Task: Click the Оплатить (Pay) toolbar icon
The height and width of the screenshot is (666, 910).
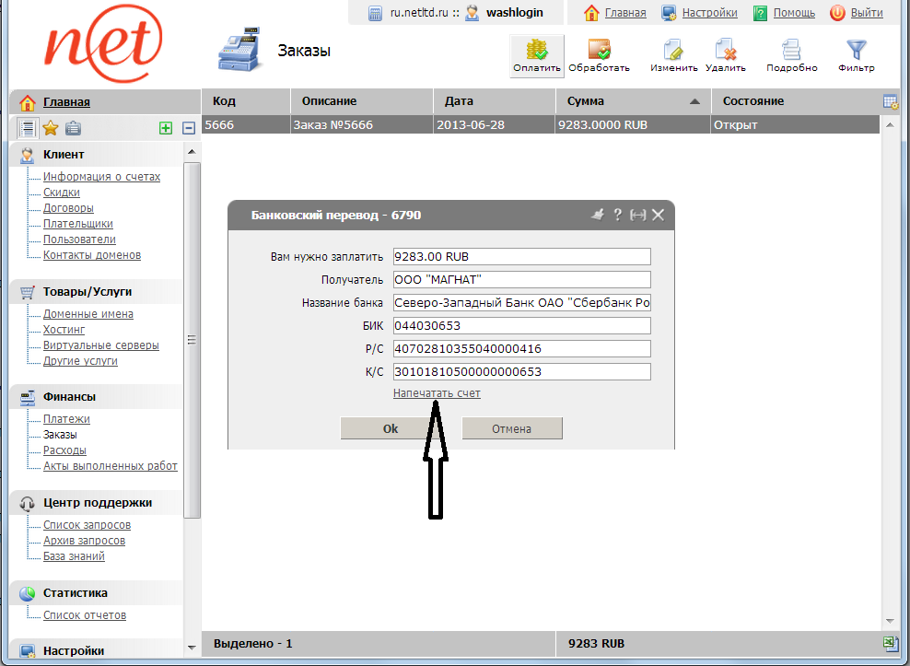Action: coord(536,54)
